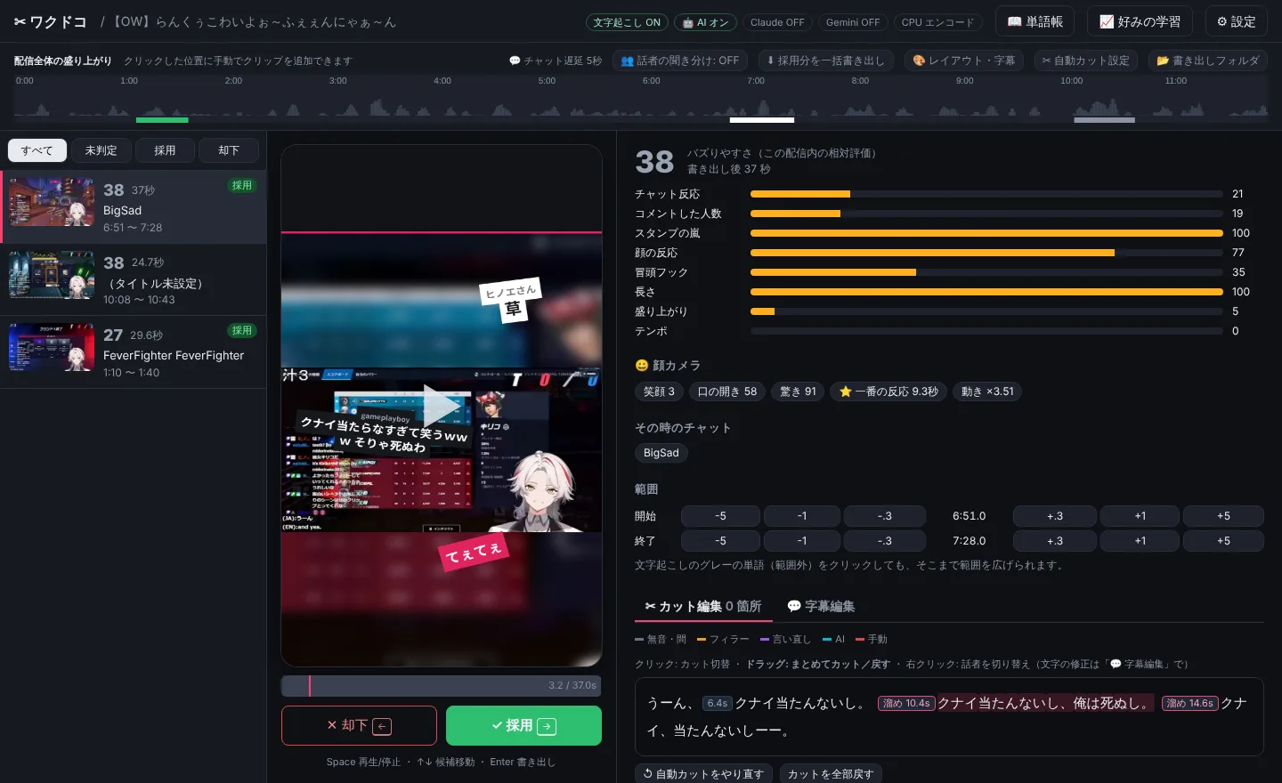
Task: Click the 溜め 10.4s pause marker
Action: click(x=906, y=703)
